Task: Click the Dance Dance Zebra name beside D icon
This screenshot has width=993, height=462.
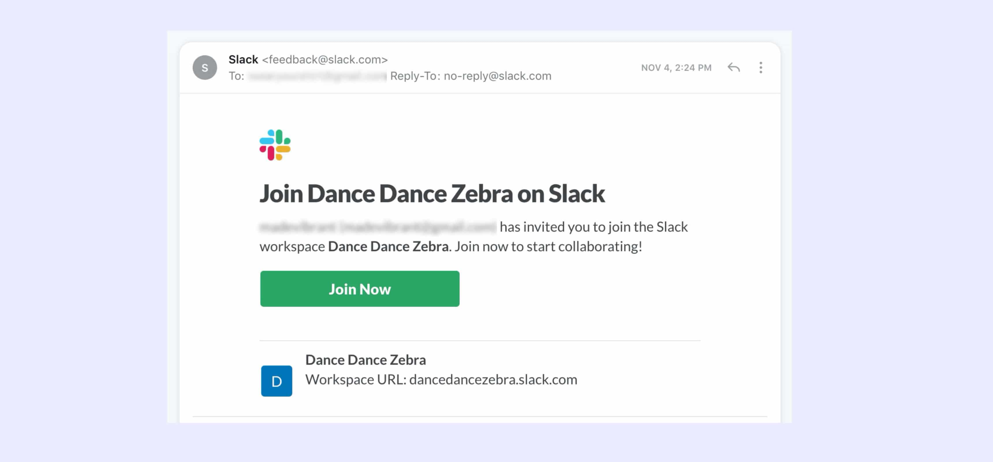Action: click(x=365, y=360)
